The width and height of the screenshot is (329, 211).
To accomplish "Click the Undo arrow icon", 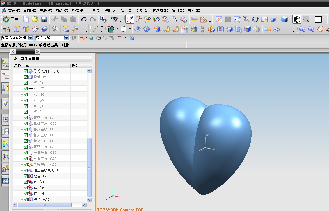I will (x=83, y=19).
